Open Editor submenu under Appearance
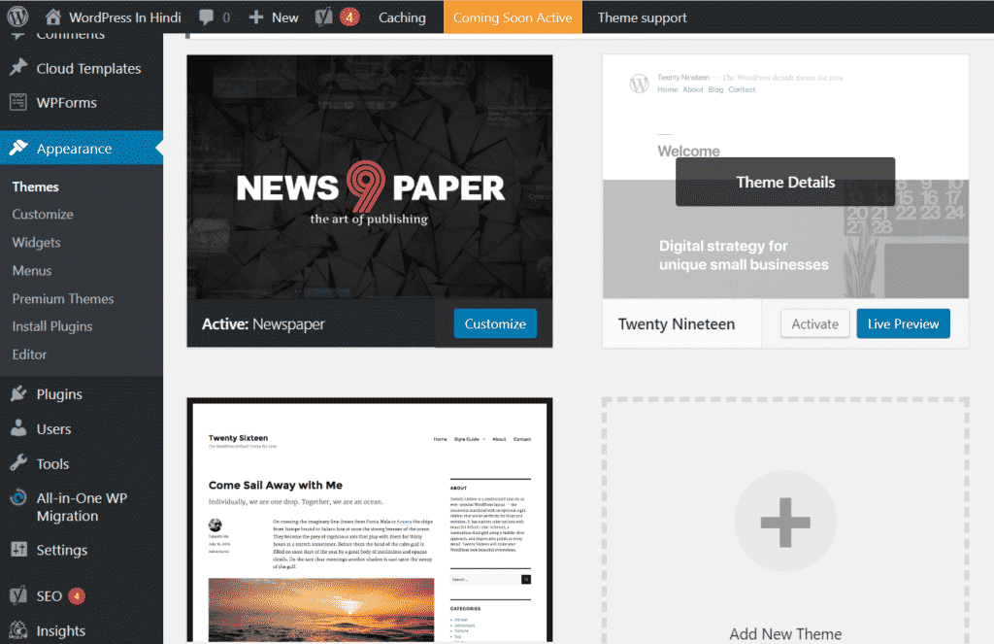Screen dimensions: 994x644 tap(29, 354)
